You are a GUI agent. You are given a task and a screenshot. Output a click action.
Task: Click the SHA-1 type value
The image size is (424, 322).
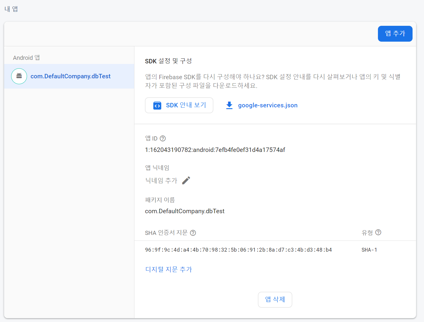(369, 250)
